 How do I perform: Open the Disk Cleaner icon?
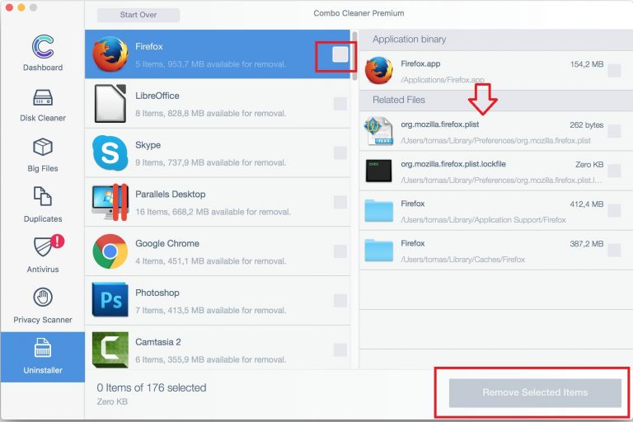(x=43, y=97)
